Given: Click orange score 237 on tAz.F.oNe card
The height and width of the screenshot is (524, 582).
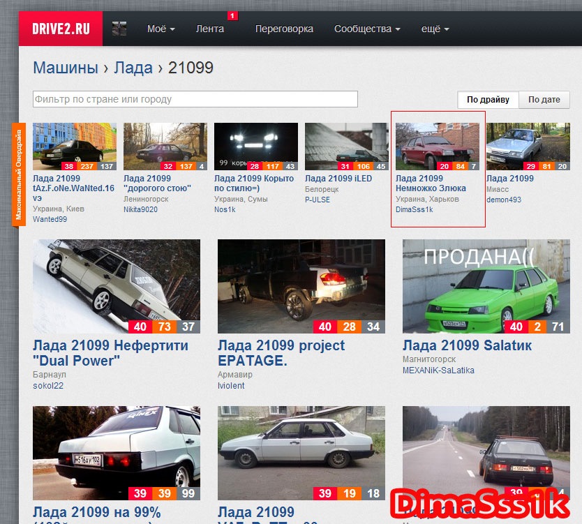Looking at the screenshot, I should (x=87, y=166).
